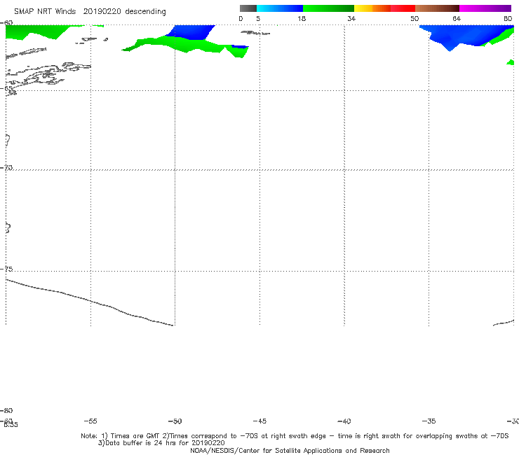Screen dimensions: 519x455
Task: Click the longitude label '-45'
Action: pos(259,421)
